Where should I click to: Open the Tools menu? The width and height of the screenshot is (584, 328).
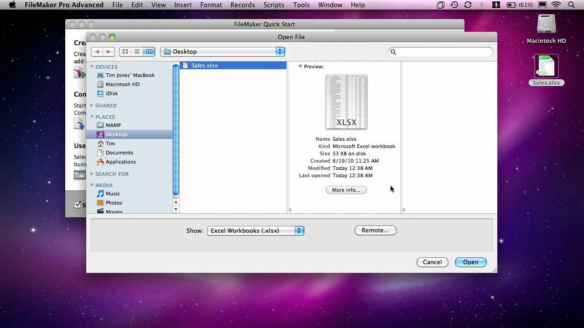pyautogui.click(x=301, y=5)
